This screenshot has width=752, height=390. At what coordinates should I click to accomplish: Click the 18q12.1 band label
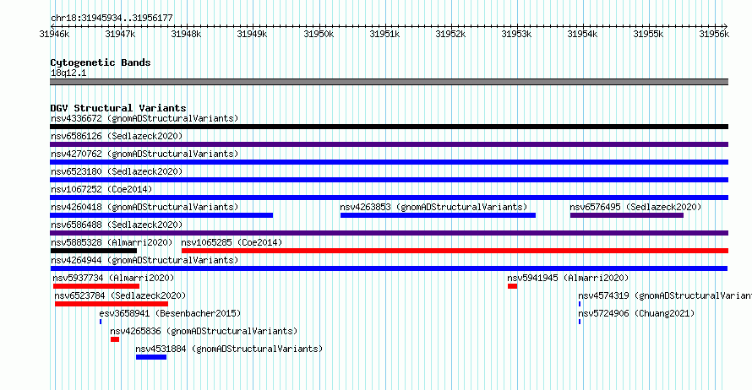point(68,73)
